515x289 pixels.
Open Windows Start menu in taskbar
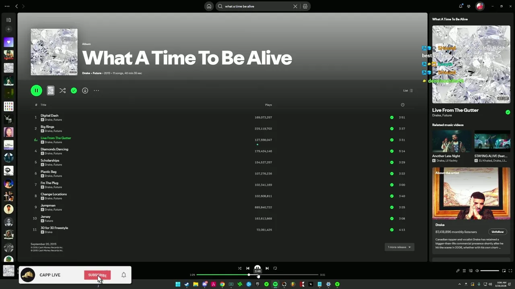coord(178,284)
